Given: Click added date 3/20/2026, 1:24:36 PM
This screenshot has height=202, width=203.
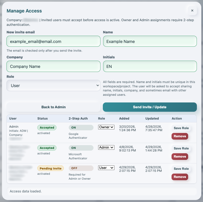Looking at the screenshot, I should pos(128,128).
